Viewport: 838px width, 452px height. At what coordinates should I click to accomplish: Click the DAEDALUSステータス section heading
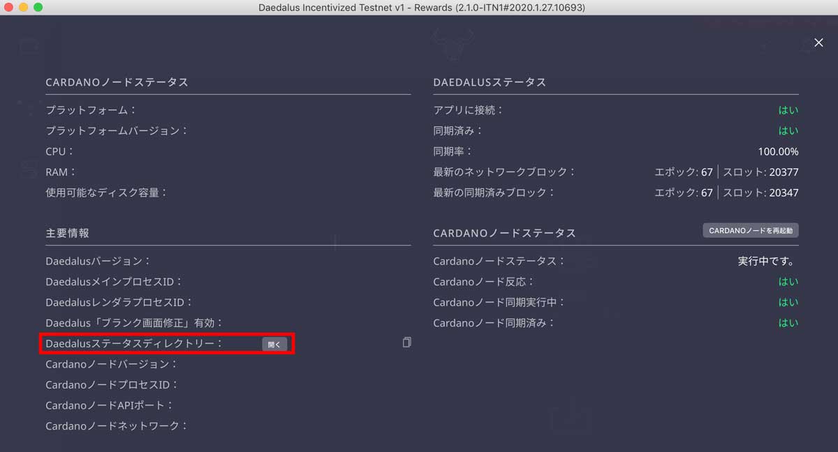point(490,82)
